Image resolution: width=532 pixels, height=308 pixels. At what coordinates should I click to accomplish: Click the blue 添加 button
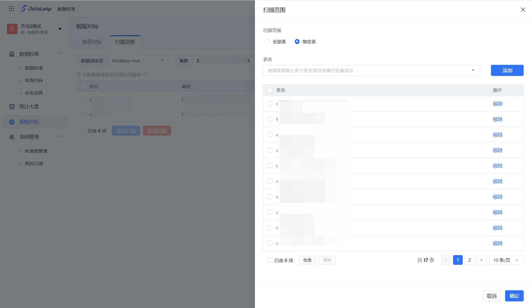click(x=507, y=70)
